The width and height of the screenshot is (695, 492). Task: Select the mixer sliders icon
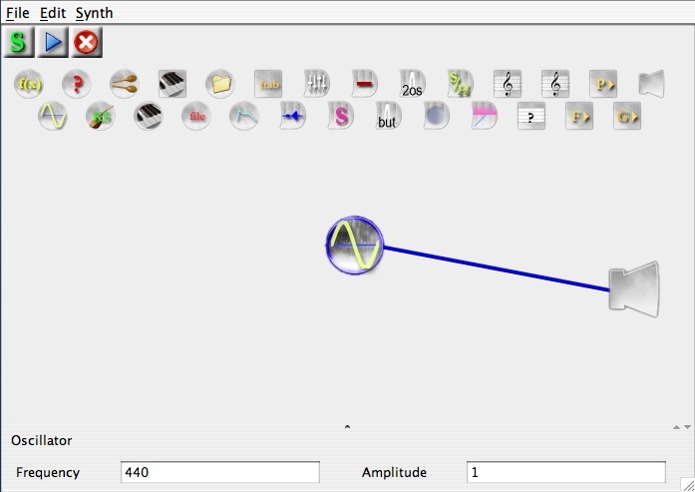pyautogui.click(x=316, y=84)
